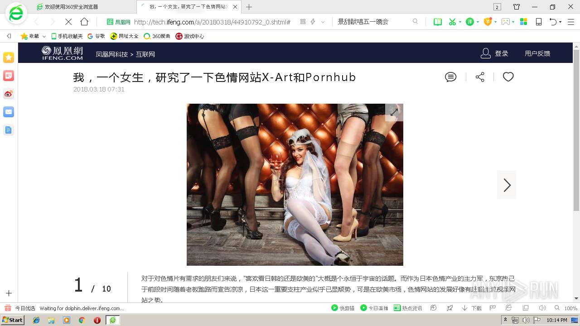Viewport: 580px width, 326px height.
Task: Open the games controller icon
Action: pyautogui.click(x=506, y=22)
